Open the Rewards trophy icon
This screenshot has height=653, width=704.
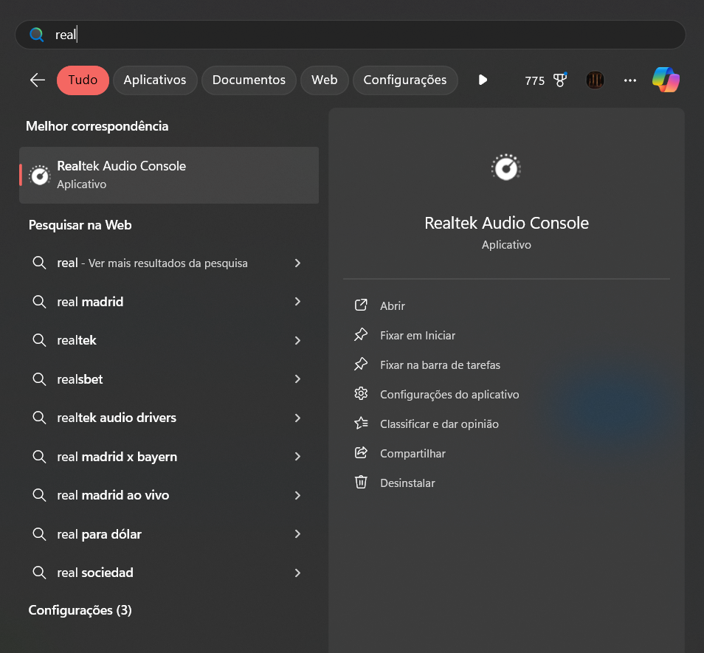(560, 80)
